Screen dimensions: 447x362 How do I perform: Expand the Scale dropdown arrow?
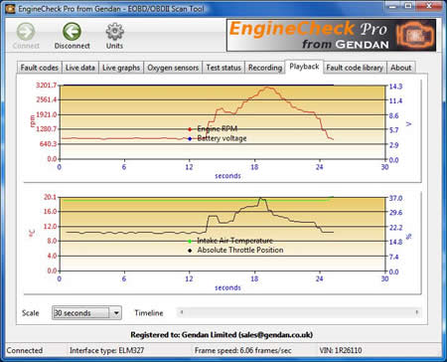tap(116, 312)
